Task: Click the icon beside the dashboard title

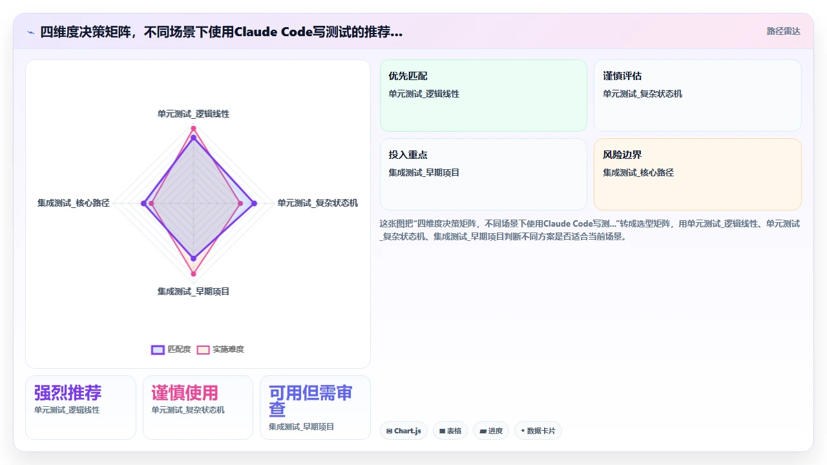Action: pyautogui.click(x=30, y=32)
